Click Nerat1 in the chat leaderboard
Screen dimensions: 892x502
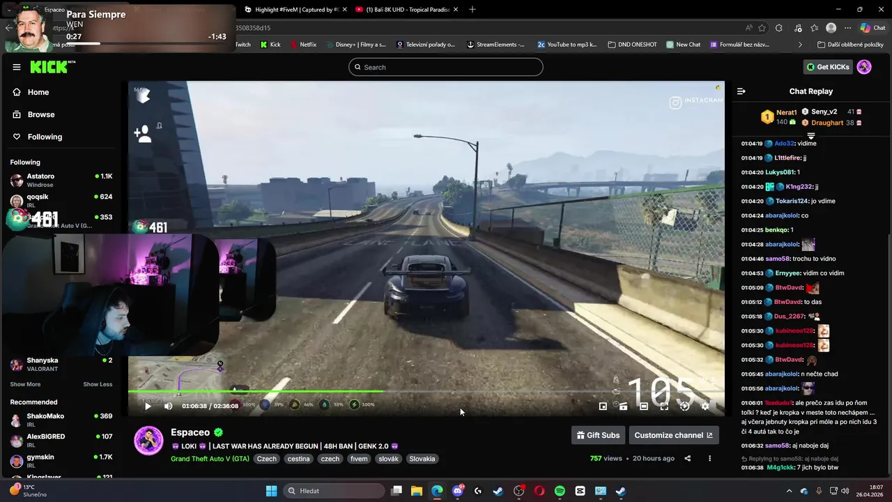[786, 112]
